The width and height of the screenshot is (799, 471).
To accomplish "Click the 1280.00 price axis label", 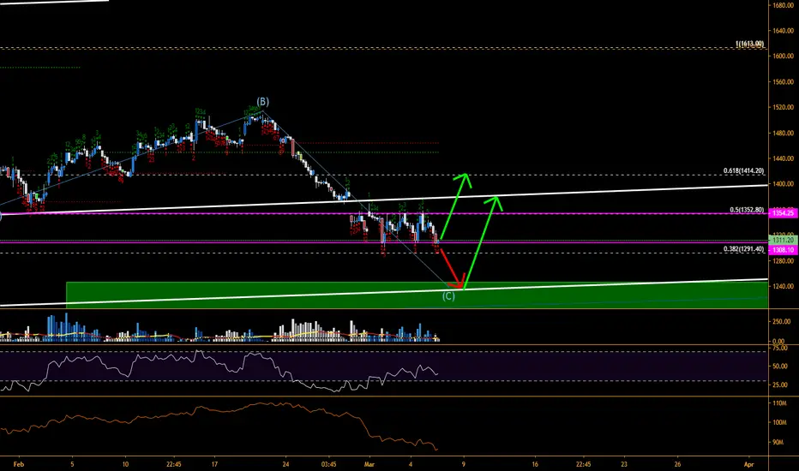I will [x=784, y=261].
